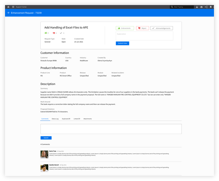Viewport: 219px width, 181px height.
Task: Click the Submit Vote button
Action: tap(122, 43)
